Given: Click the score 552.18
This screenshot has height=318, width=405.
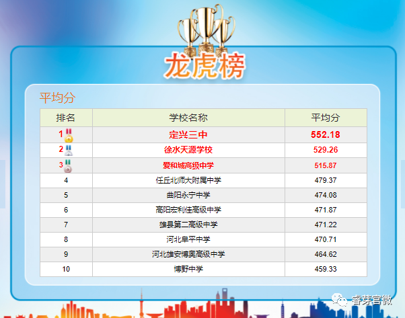Looking at the screenshot, I should click(326, 134).
